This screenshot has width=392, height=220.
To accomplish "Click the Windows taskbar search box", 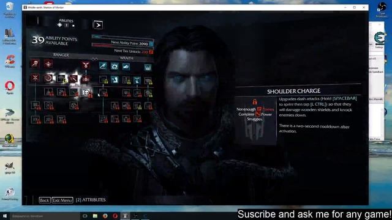I will point(45,216).
